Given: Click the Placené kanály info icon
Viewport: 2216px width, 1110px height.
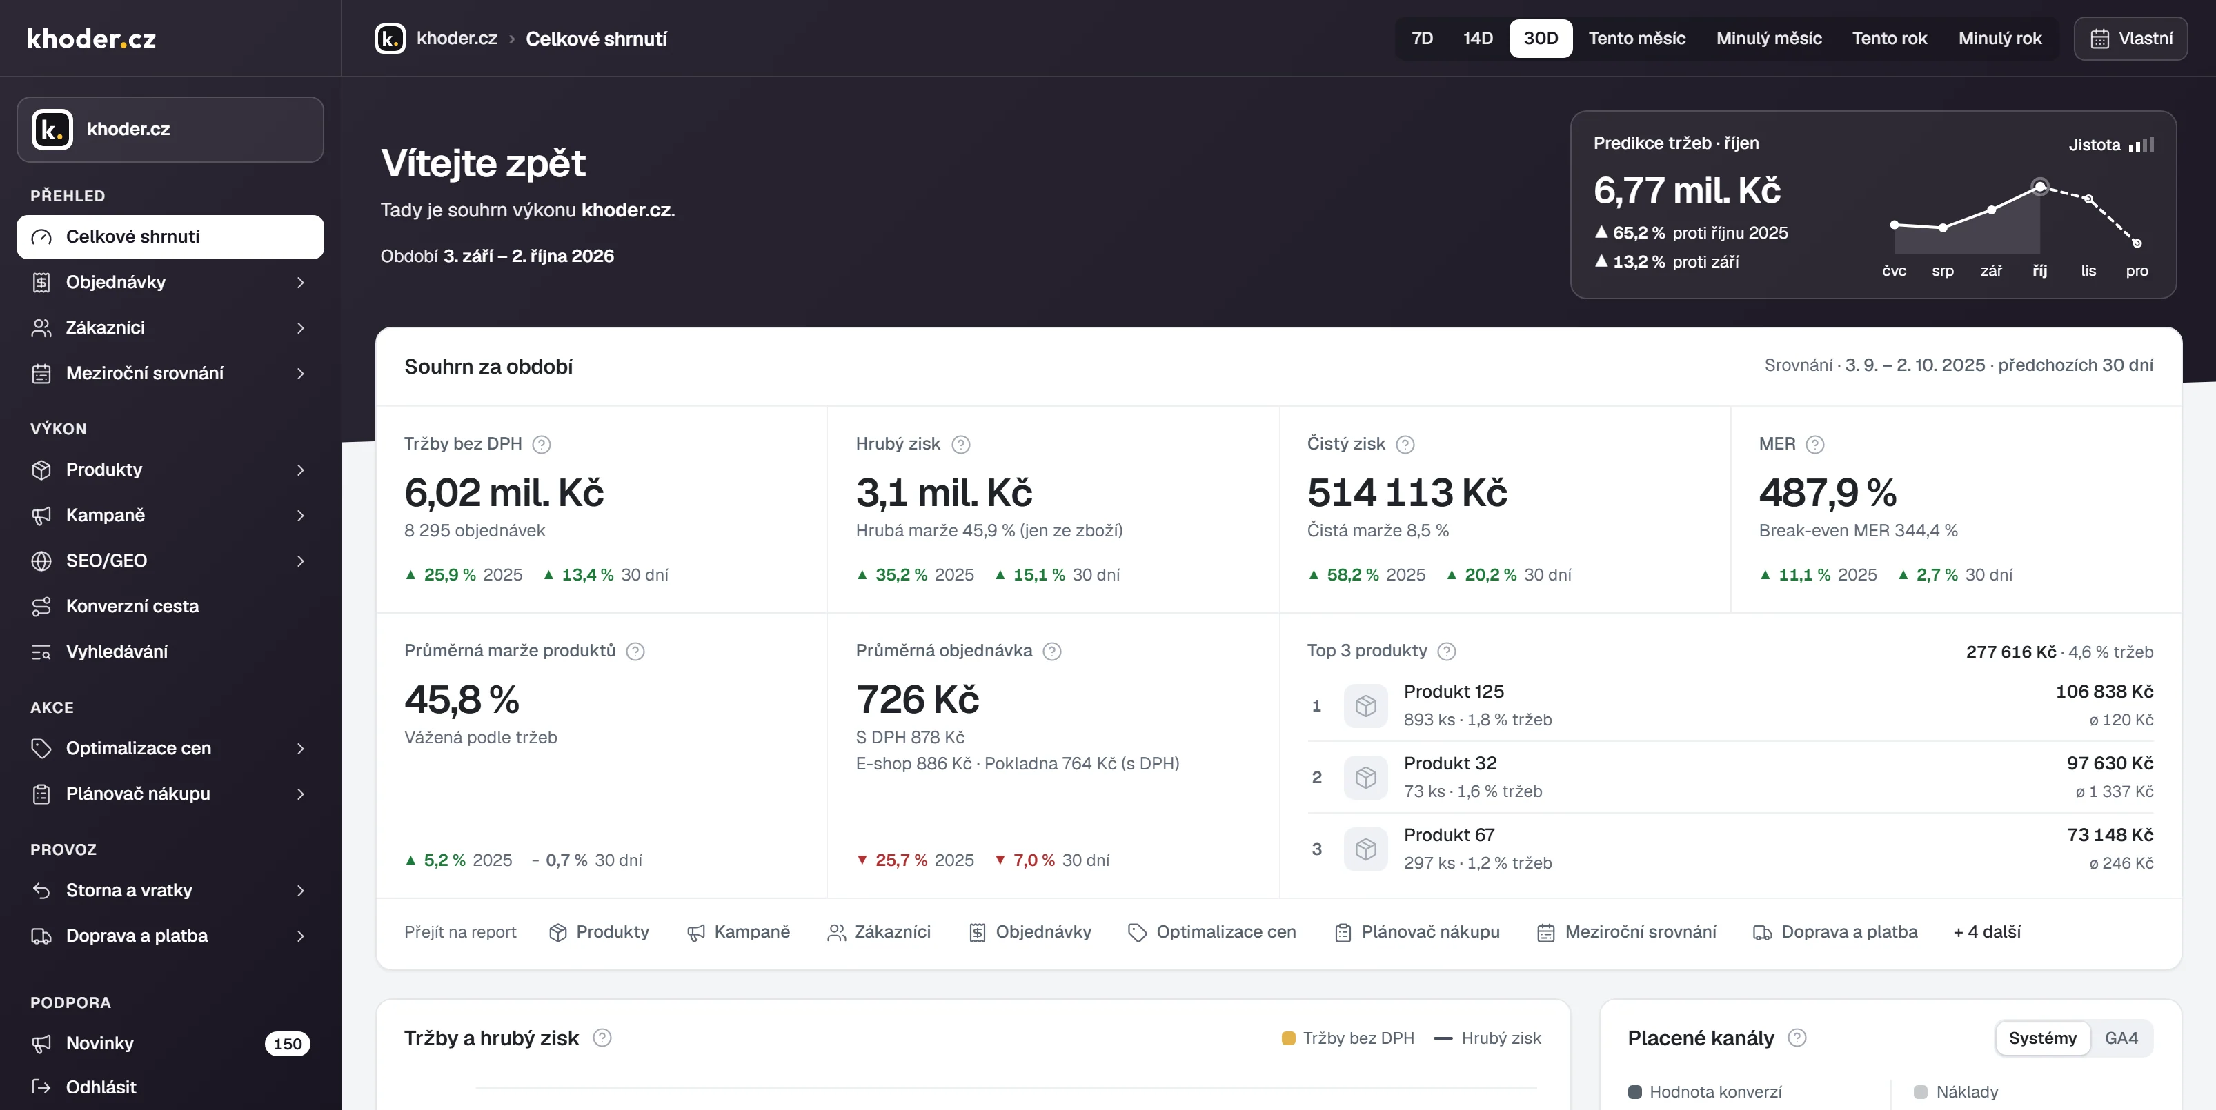Looking at the screenshot, I should tap(1797, 1038).
